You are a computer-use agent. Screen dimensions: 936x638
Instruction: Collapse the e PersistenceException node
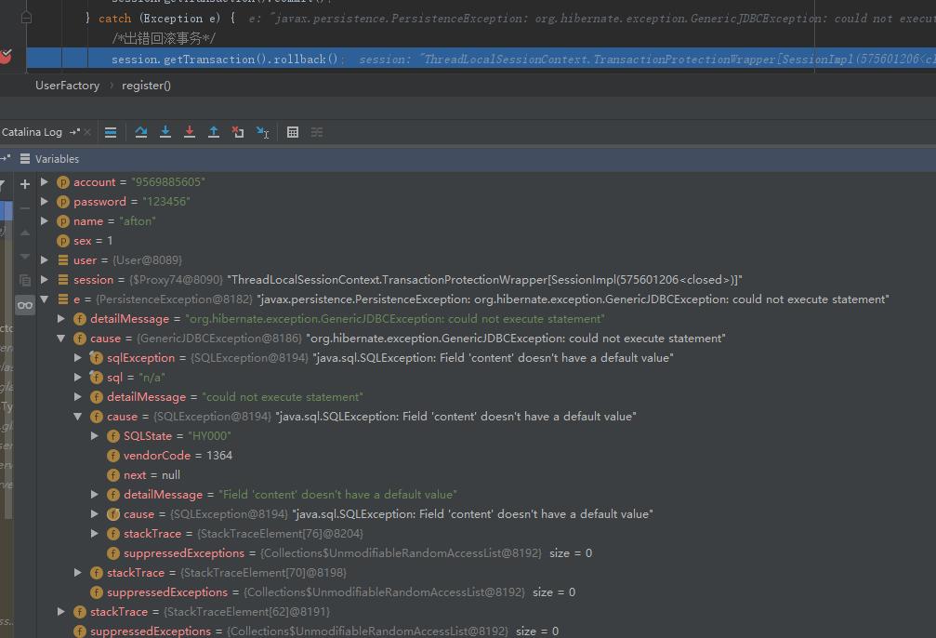pyautogui.click(x=45, y=299)
